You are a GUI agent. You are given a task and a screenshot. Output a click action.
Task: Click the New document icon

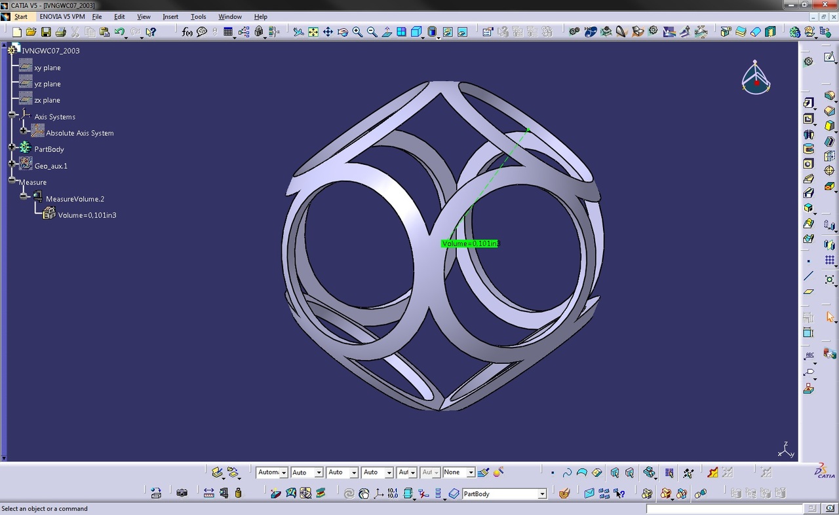(x=17, y=31)
